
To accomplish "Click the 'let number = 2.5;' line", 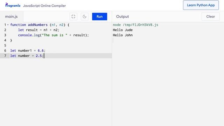I will point(27,56).
